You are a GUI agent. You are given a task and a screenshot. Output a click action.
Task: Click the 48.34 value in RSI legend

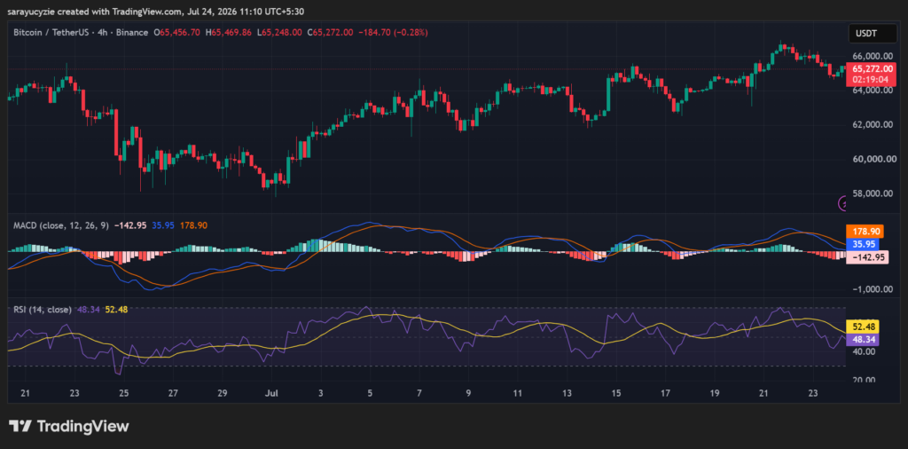(89, 310)
